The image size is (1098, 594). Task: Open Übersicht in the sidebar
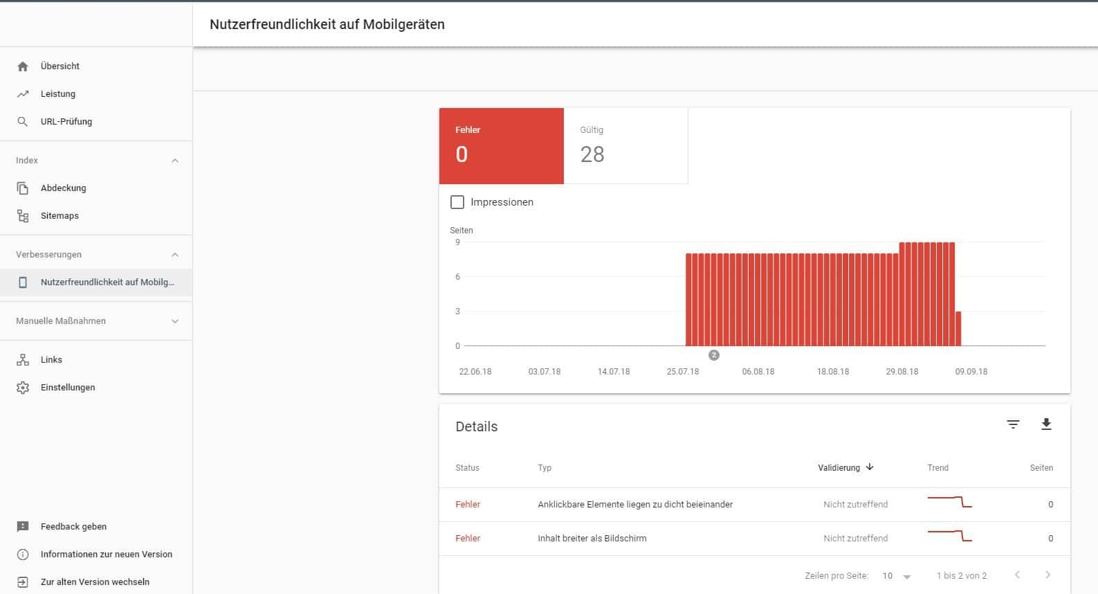(x=96, y=66)
